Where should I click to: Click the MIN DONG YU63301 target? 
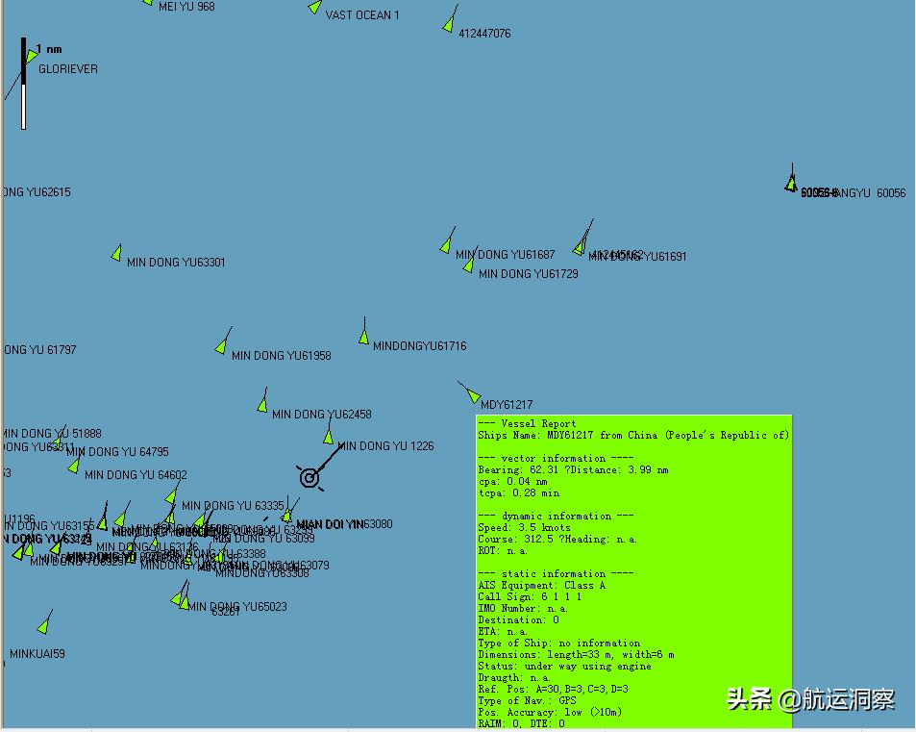coord(116,251)
